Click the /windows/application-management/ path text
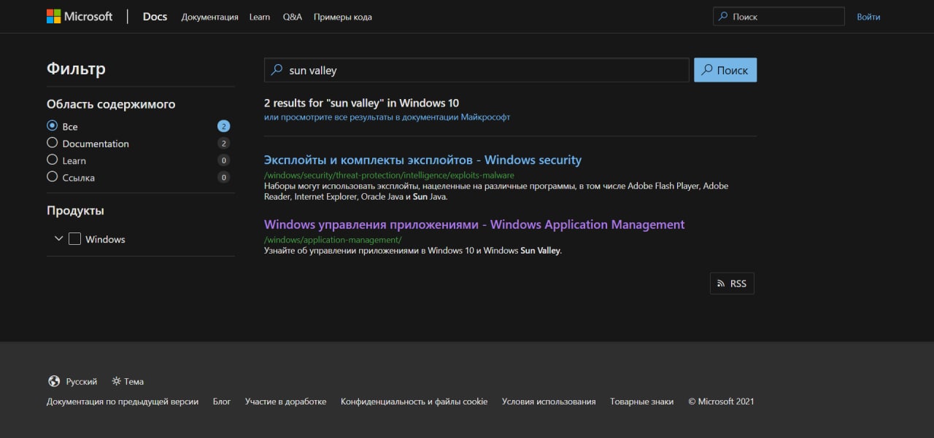Viewport: 934px width, 438px height. [333, 240]
